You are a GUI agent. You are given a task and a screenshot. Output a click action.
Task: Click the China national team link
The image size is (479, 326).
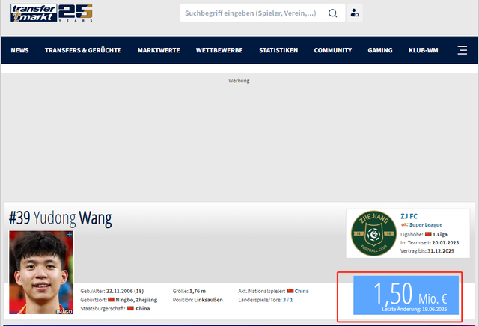click(x=302, y=291)
